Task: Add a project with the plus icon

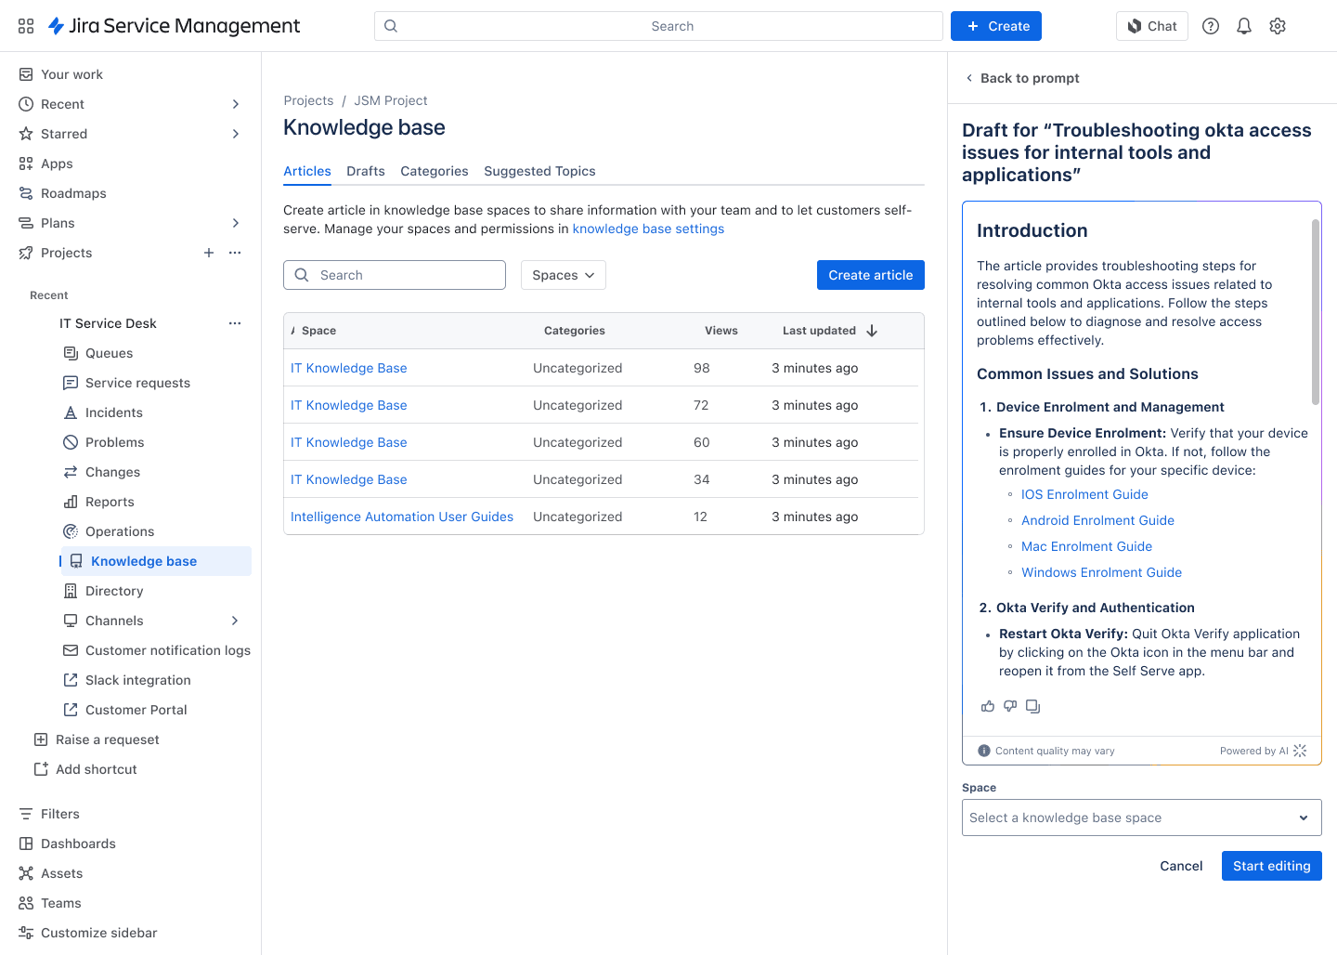Action: tap(209, 253)
